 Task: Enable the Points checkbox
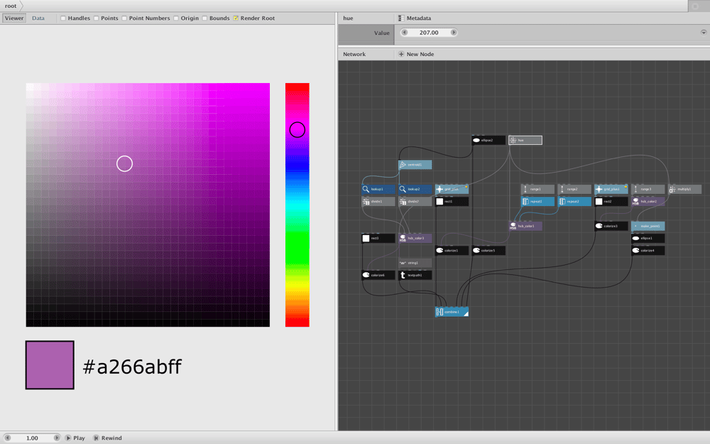(x=96, y=18)
